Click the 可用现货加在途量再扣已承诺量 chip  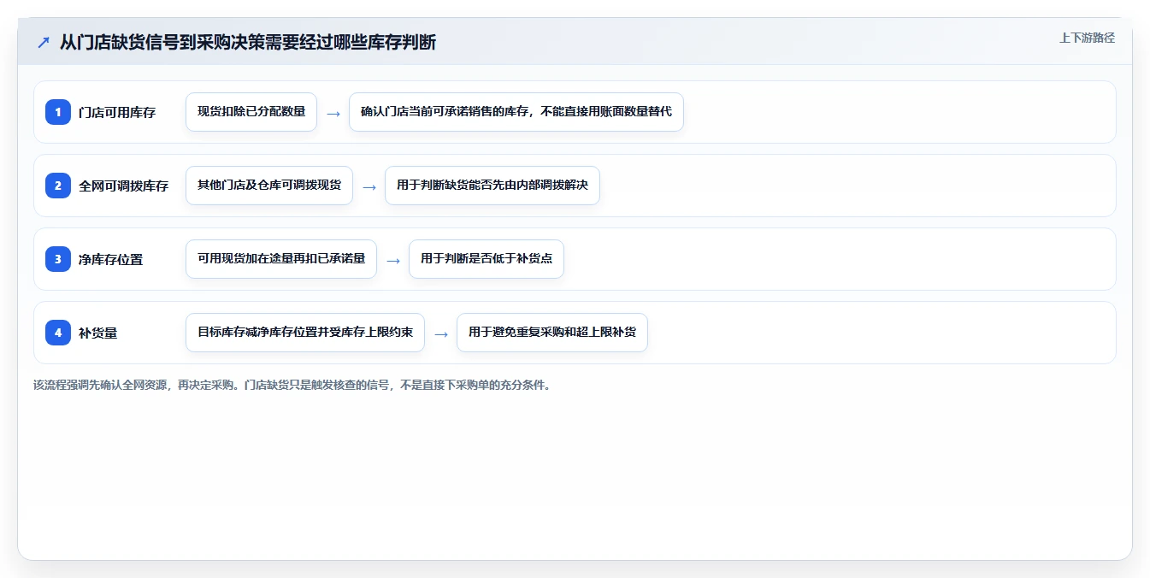(281, 259)
